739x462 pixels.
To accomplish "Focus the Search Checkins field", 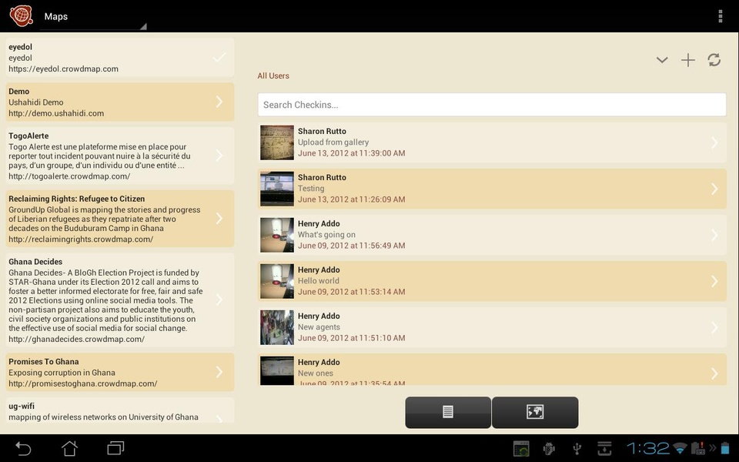I will click(492, 105).
